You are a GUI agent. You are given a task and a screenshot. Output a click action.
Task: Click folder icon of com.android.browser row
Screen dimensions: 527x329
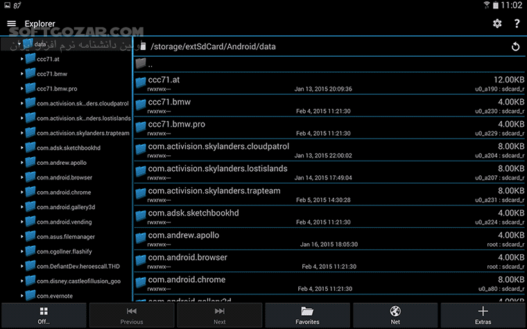[141, 260]
